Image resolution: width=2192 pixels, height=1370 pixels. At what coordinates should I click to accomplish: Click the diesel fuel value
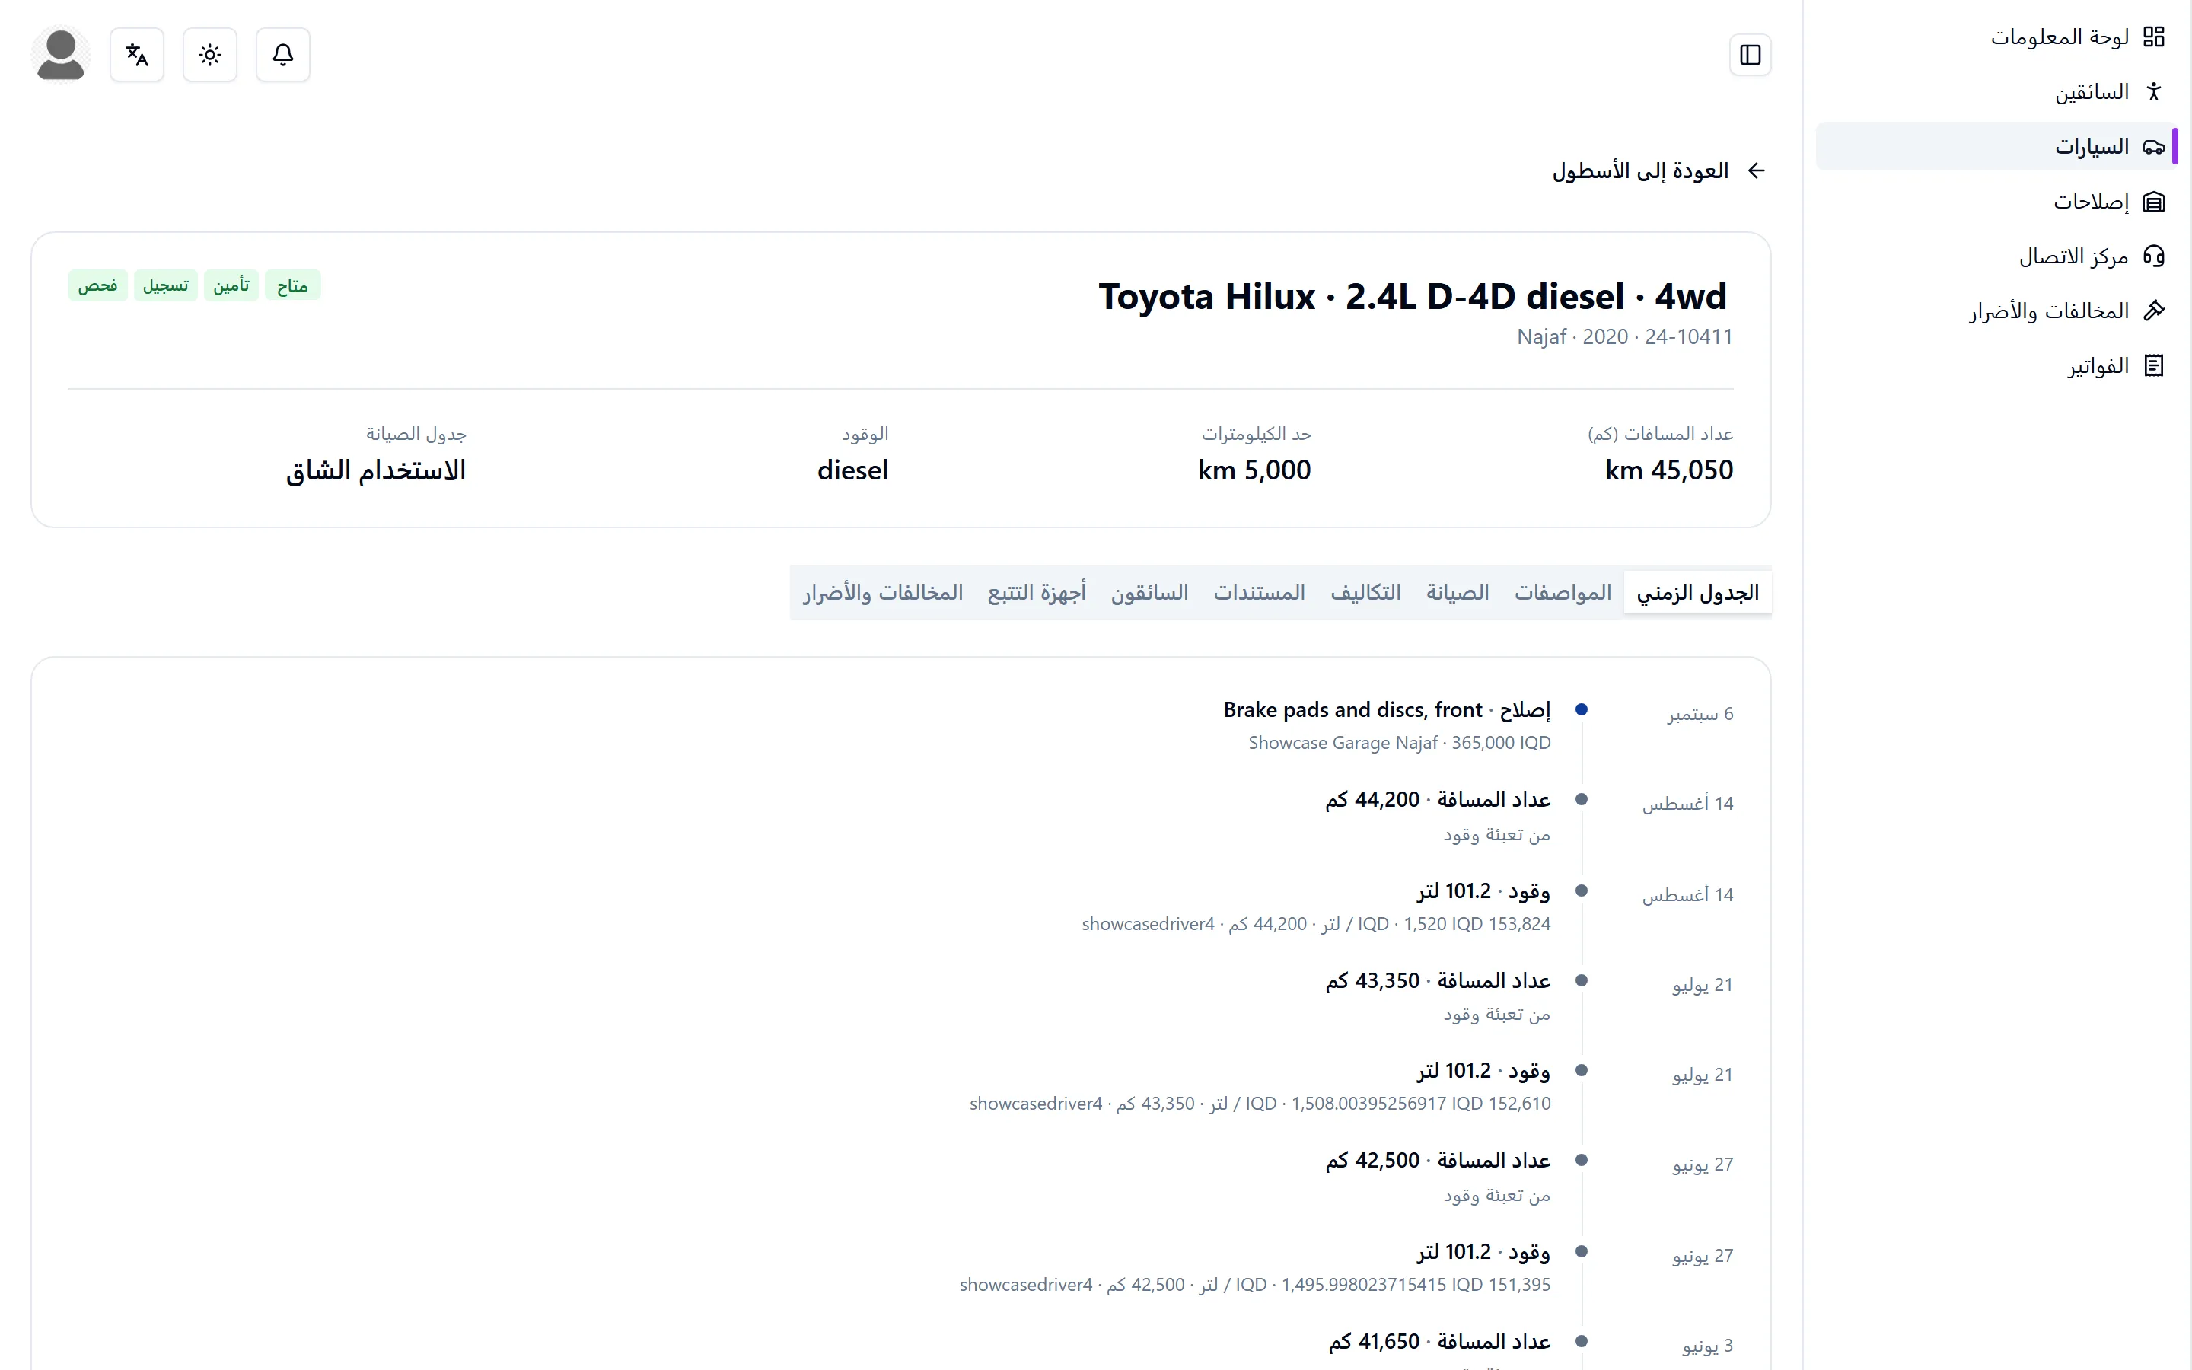pyautogui.click(x=852, y=470)
